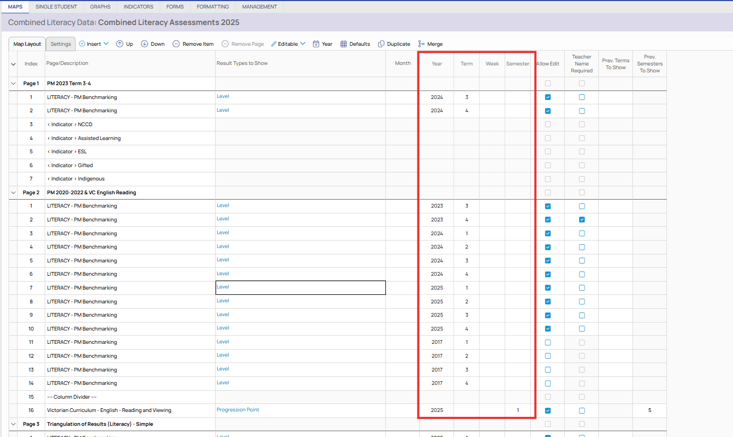Image resolution: width=733 pixels, height=437 pixels.
Task: Open the Progression Point result type link
Action: point(238,410)
